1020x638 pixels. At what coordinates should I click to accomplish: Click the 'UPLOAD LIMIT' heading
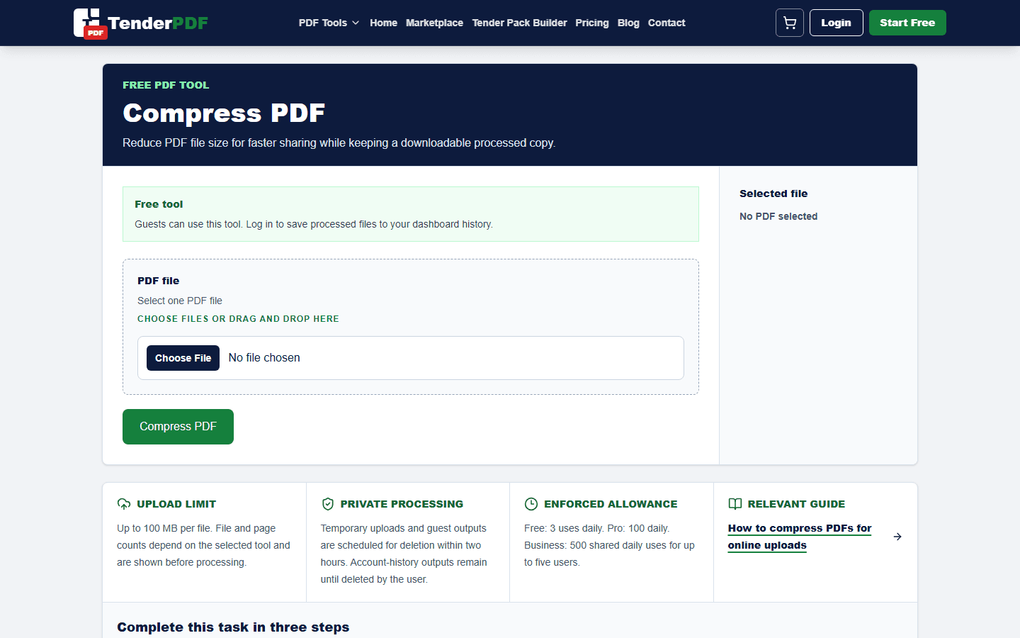[176, 504]
